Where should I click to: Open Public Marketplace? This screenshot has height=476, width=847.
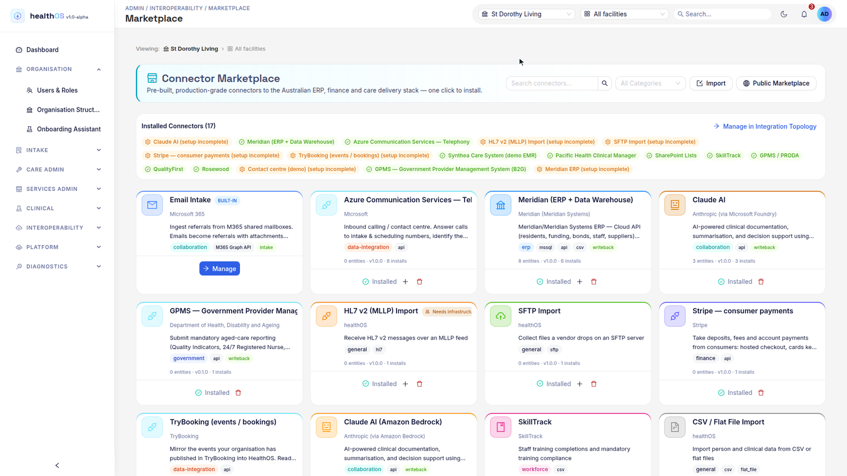point(776,83)
